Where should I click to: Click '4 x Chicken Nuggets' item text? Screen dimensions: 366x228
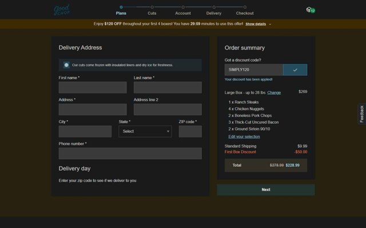246,109
